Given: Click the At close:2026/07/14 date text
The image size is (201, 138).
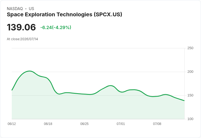Looking at the screenshot, I should [22, 39].
